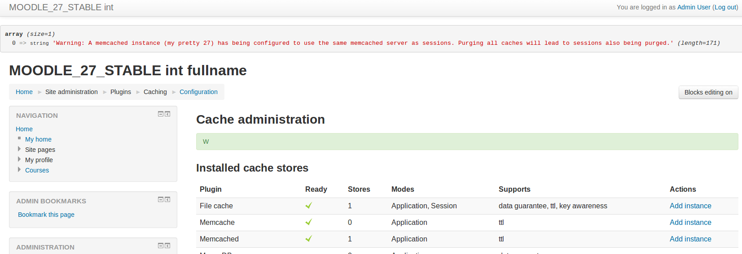742x254 pixels.
Task: Turn Blocks editing on
Action: (708, 92)
